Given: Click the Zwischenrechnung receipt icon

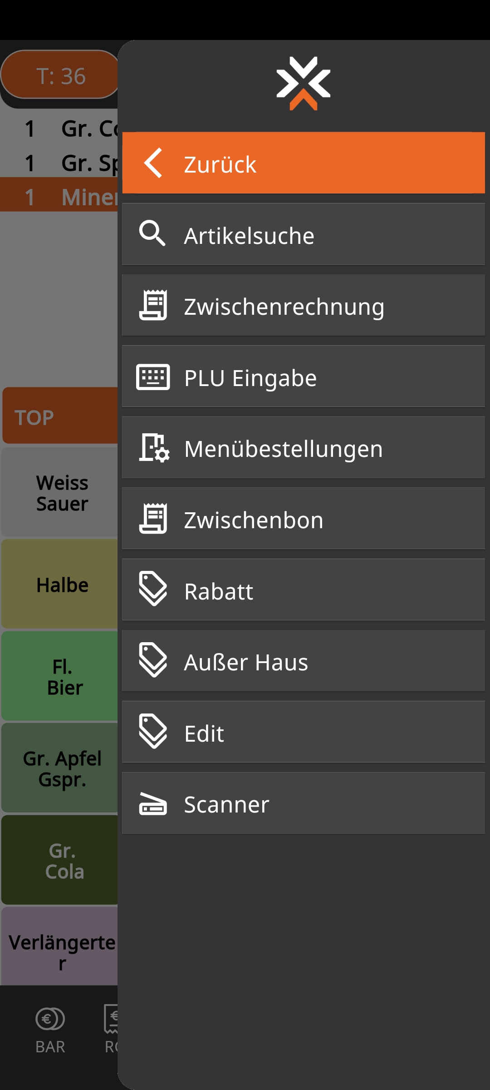Looking at the screenshot, I should click(153, 306).
